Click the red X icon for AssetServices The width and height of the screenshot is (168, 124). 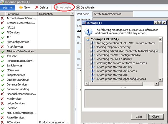(2, 46)
